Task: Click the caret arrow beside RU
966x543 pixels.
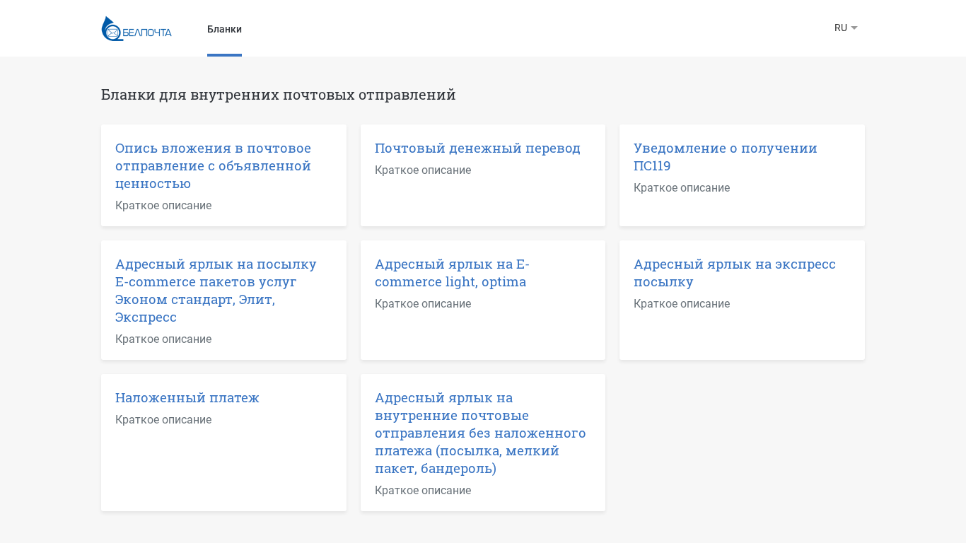Action: click(x=854, y=28)
